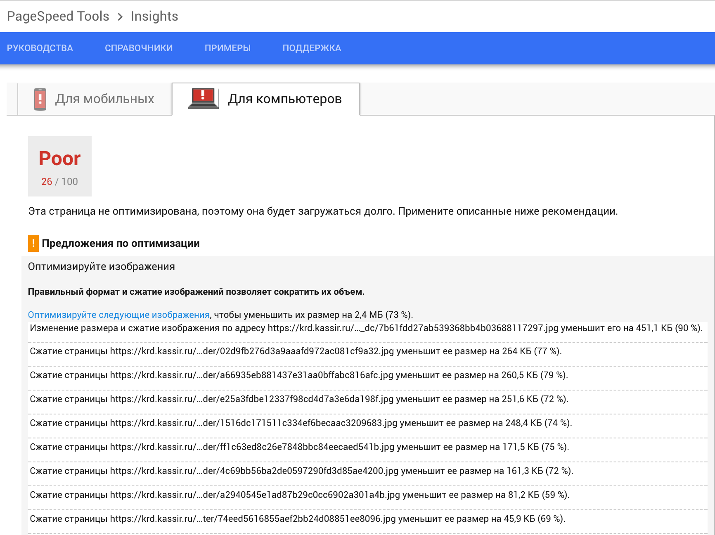
Task: Select the 1516dc171511c334ef6becaac3209683.jpg row
Action: pyautogui.click(x=367, y=426)
